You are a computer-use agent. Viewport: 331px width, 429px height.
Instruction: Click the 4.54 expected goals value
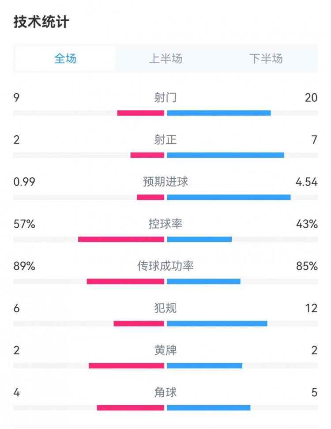tap(306, 182)
